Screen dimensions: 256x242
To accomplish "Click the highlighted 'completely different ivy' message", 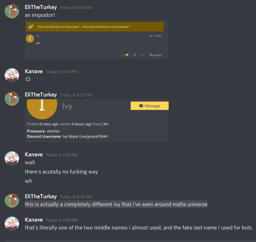I will (116, 204).
